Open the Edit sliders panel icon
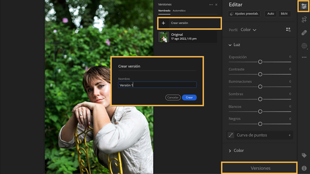310x174 pixels. point(304,6)
